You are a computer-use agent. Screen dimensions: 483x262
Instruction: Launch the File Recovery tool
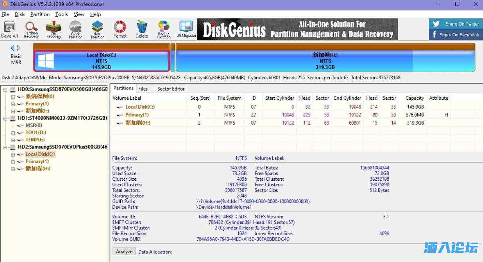pyautogui.click(x=54, y=29)
